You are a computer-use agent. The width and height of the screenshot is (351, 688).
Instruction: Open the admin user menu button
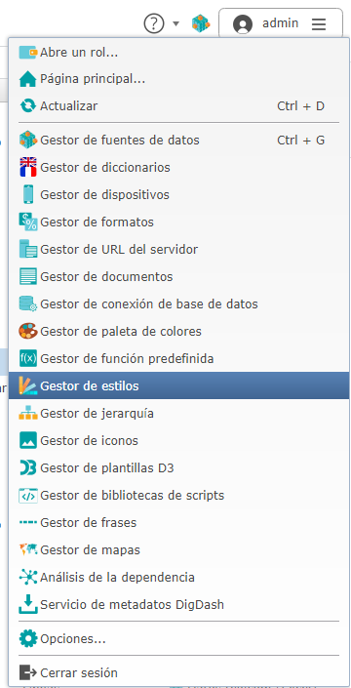[x=281, y=23]
